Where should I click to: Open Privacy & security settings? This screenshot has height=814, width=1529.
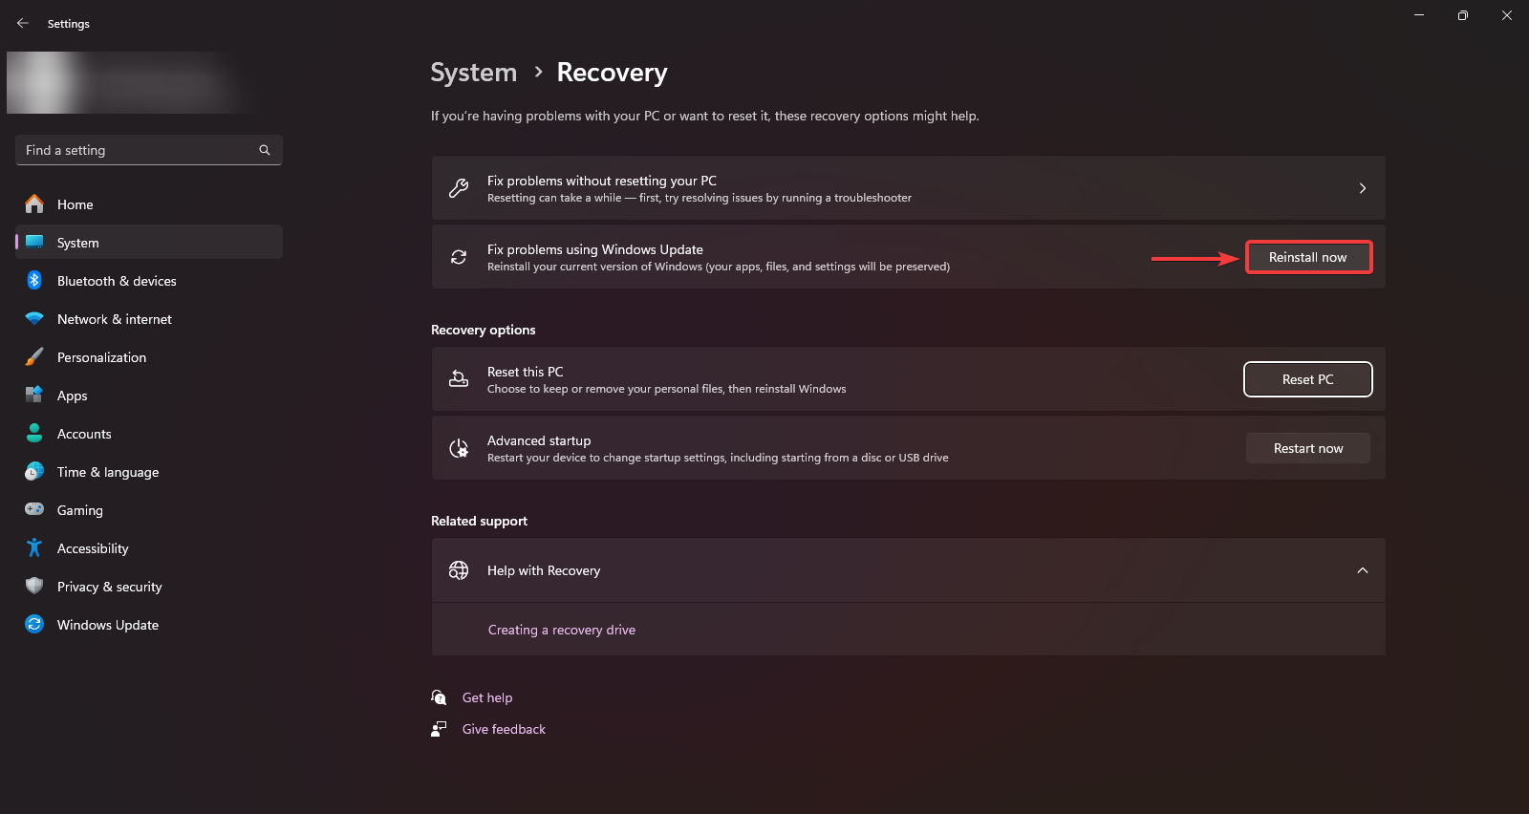149,586
